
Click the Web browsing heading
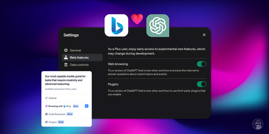point(118,64)
